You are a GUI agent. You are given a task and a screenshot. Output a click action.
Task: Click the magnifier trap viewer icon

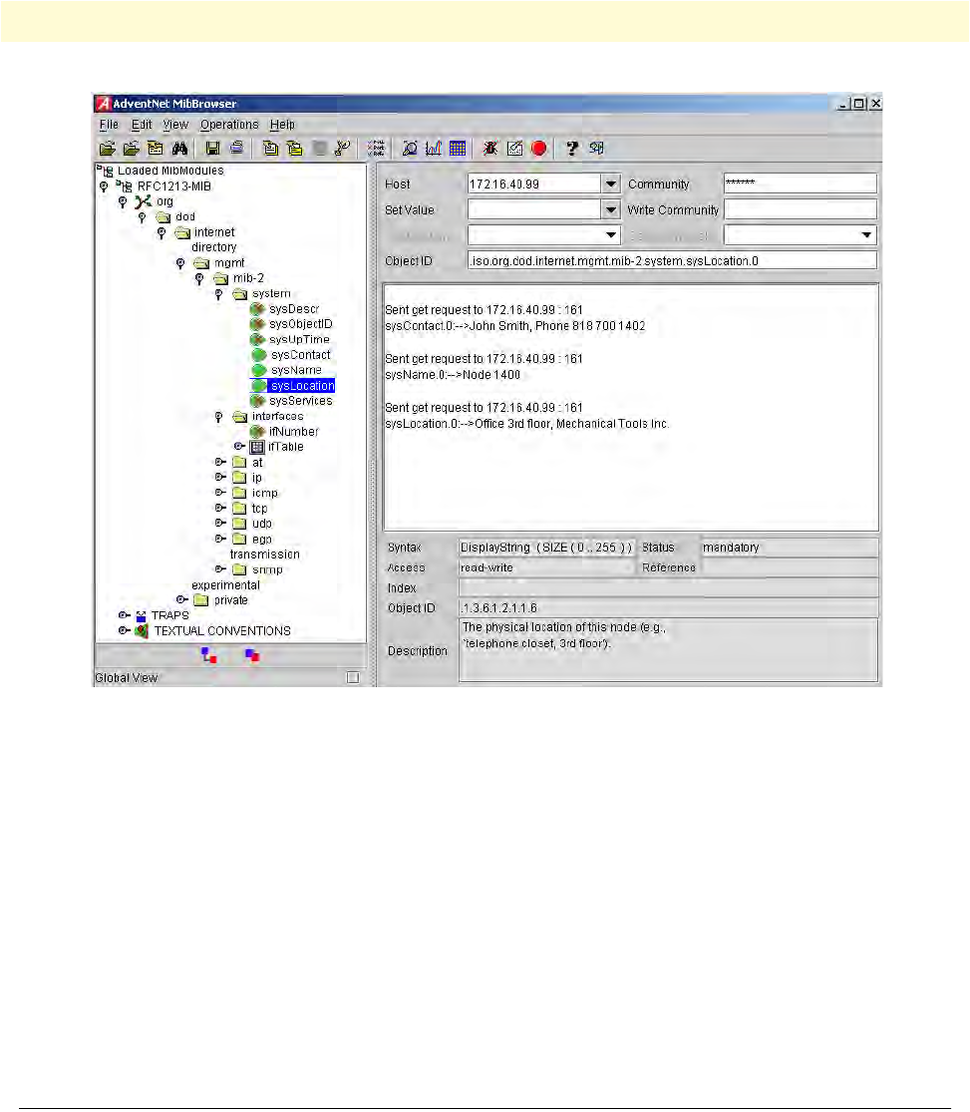pyautogui.click(x=410, y=149)
